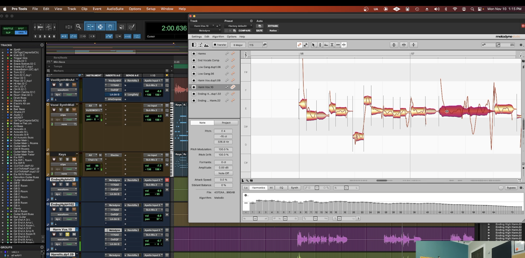The image size is (525, 258).
Task: Record-enable the Keys track
Action: click(x=54, y=159)
